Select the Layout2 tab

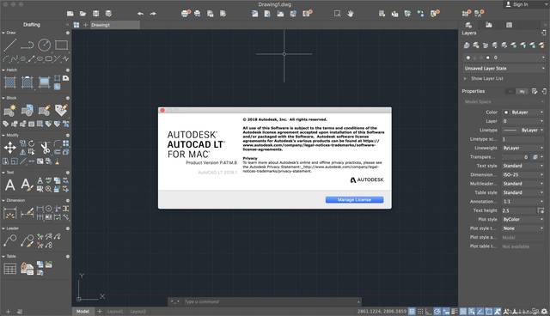click(x=137, y=312)
